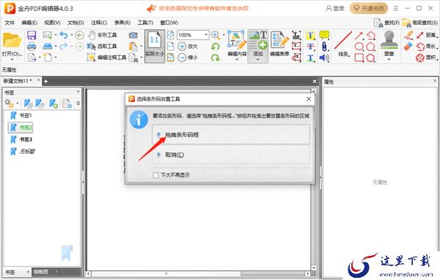The height and width of the screenshot is (280, 440).
Task: Click the camera snapshot icon
Action: [133, 35]
